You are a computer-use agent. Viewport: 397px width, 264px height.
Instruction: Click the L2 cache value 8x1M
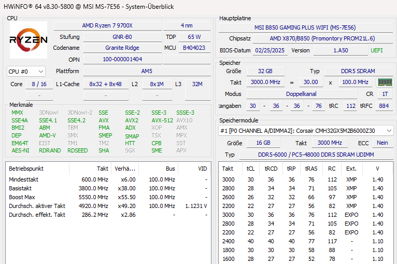(157, 84)
